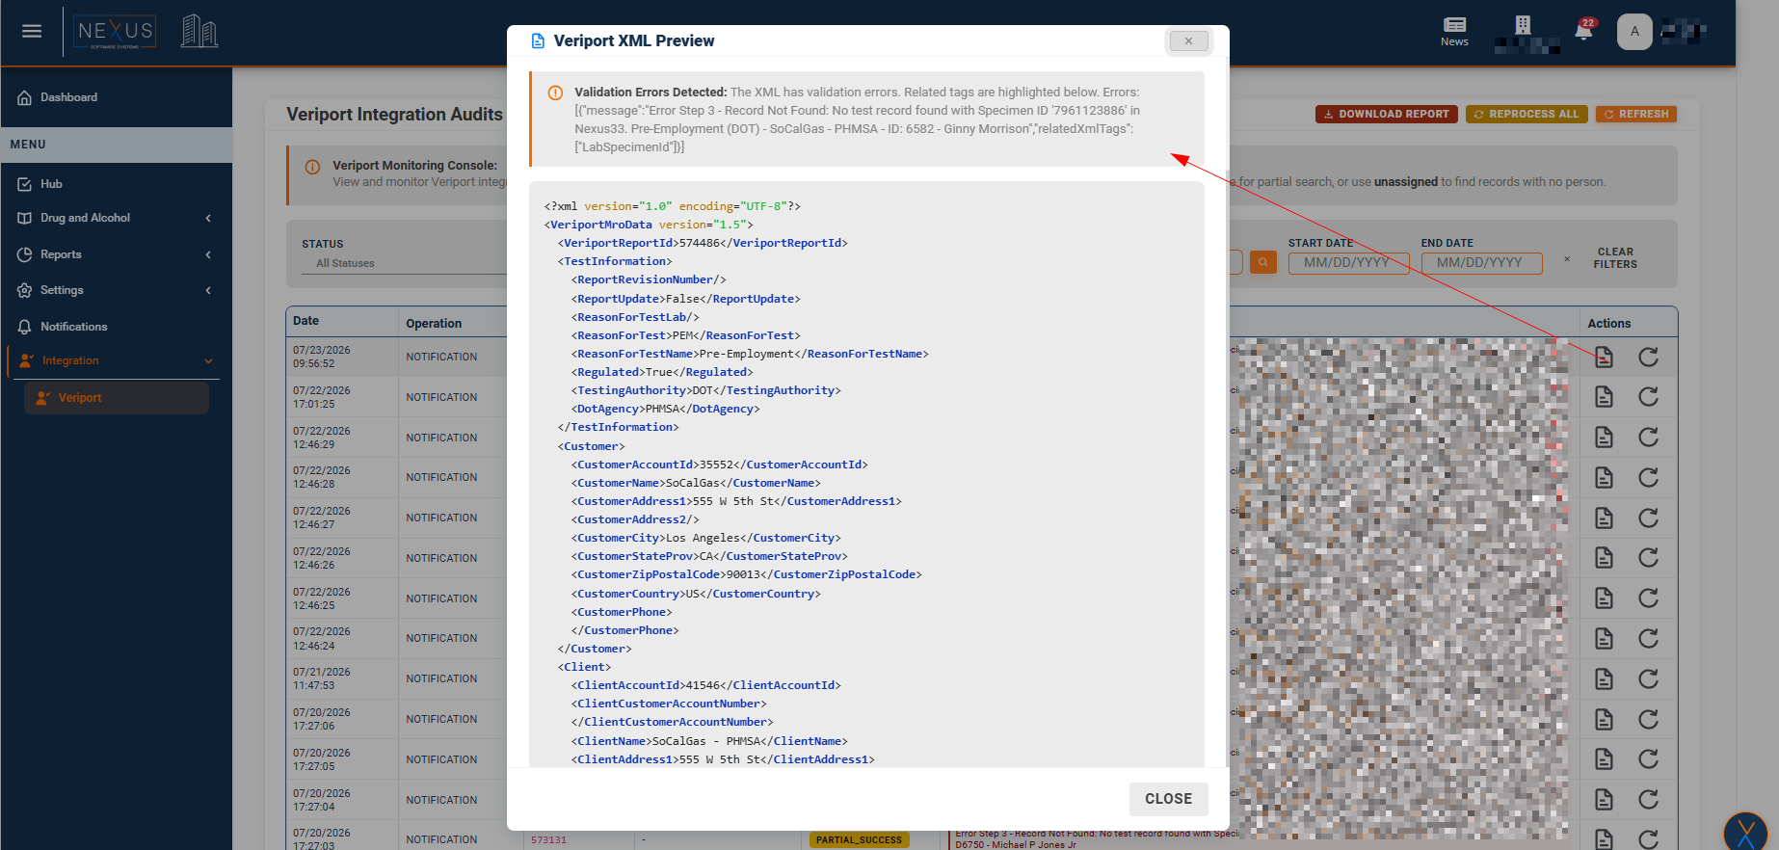Click CLOSE in the XML Preview dialog
Screen dimensions: 1779x850
[1168, 799]
